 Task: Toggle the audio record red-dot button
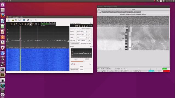(75, 64)
